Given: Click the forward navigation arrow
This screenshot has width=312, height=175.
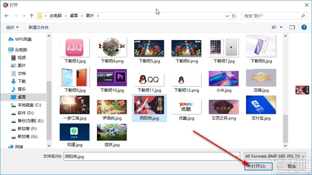Looking at the screenshot, I should point(16,16).
